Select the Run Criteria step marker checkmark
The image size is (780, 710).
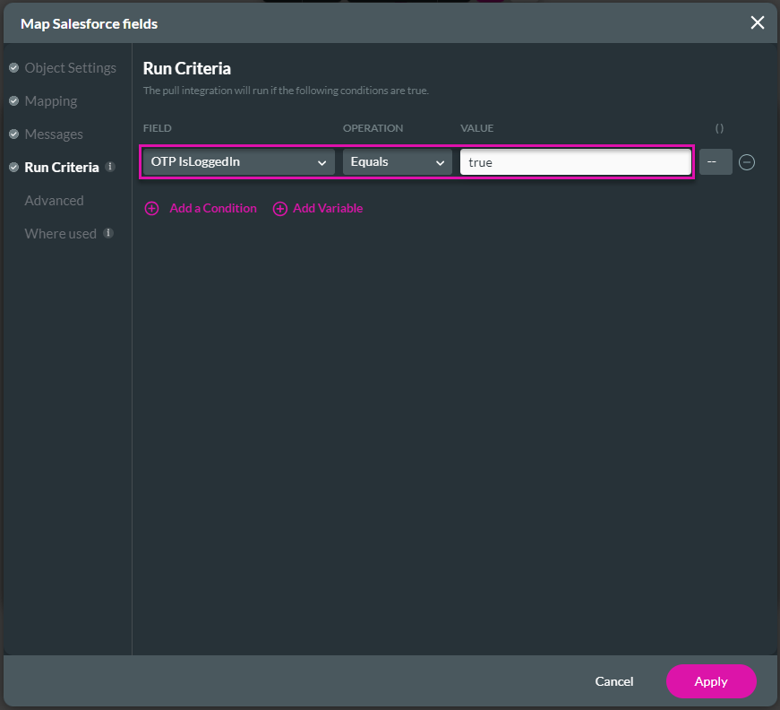point(13,167)
